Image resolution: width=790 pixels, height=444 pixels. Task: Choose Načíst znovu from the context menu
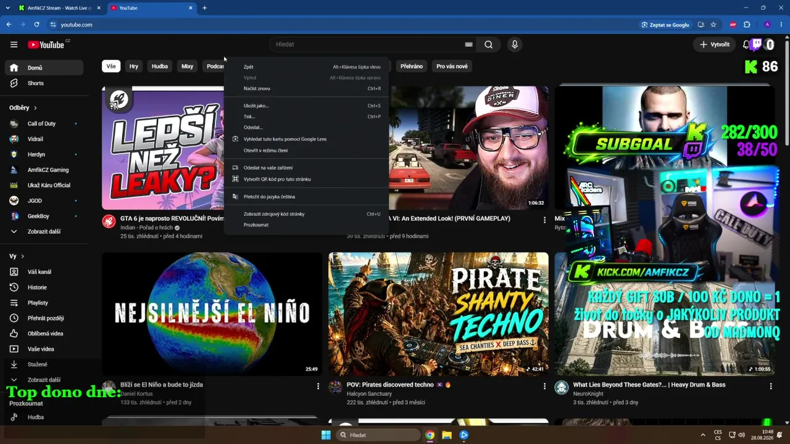[x=307, y=88]
